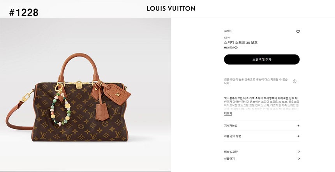
Task: Add item with 쇼핑백에 추가 button
Action: point(262,59)
